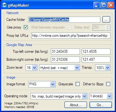Edit bottom-right corner latitude 31.210306
The image size is (116, 112).
coord(65,60)
